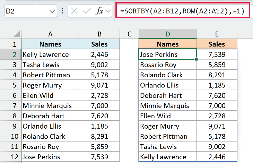Select row 2 header
This screenshot has width=253, height=163.
point(11,54)
